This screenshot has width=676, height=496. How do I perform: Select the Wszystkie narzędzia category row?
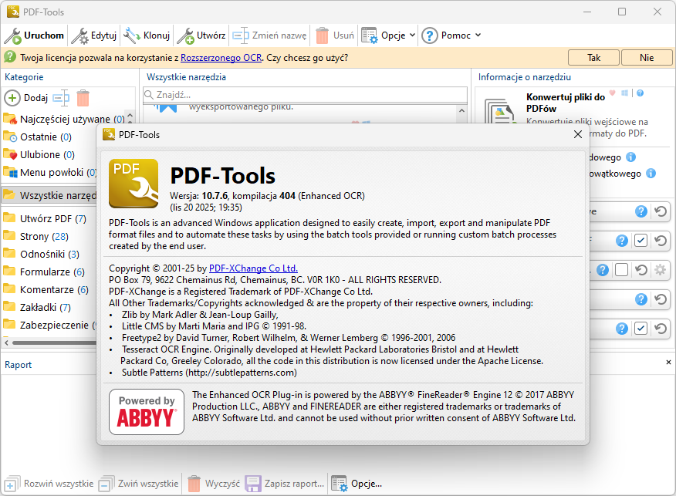(x=49, y=195)
